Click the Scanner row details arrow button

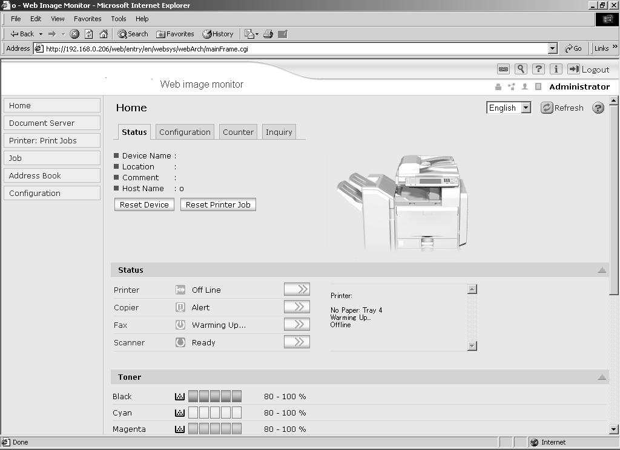click(297, 342)
